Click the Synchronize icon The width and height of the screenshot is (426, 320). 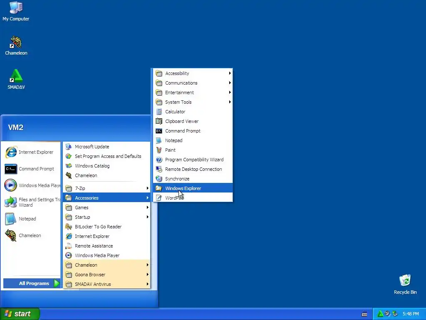click(159, 178)
